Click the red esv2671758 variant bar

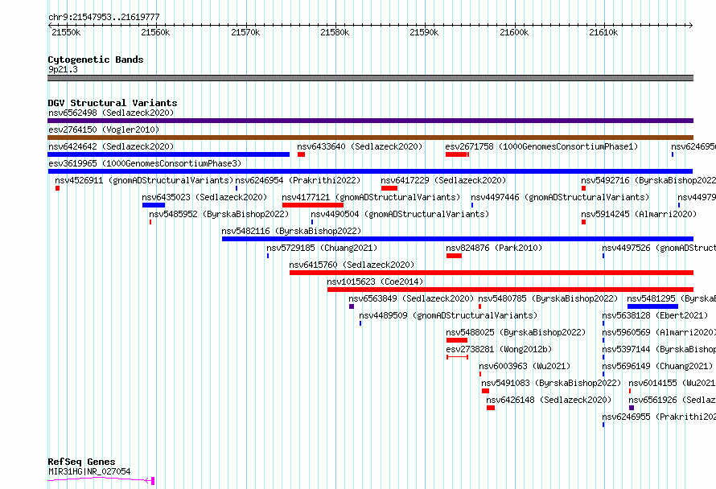[x=457, y=154]
